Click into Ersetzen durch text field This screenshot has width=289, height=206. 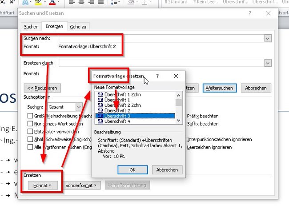[161, 63]
